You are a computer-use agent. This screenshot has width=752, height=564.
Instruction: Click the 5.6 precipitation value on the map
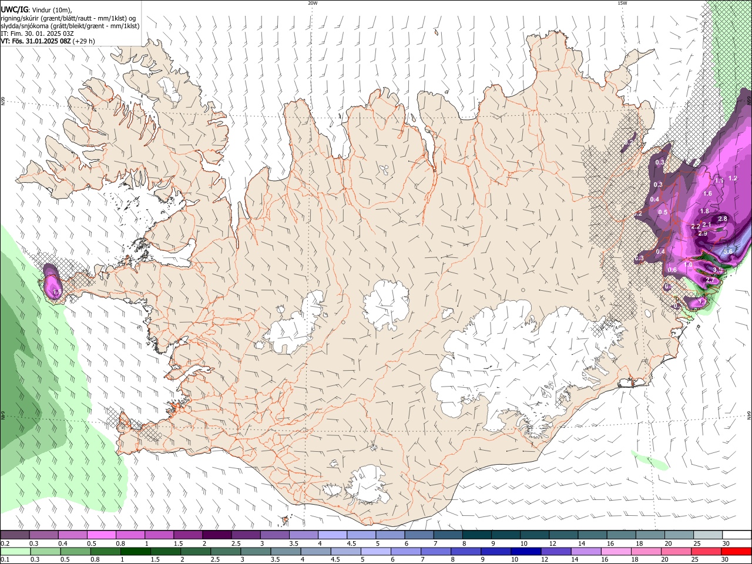tap(728, 251)
